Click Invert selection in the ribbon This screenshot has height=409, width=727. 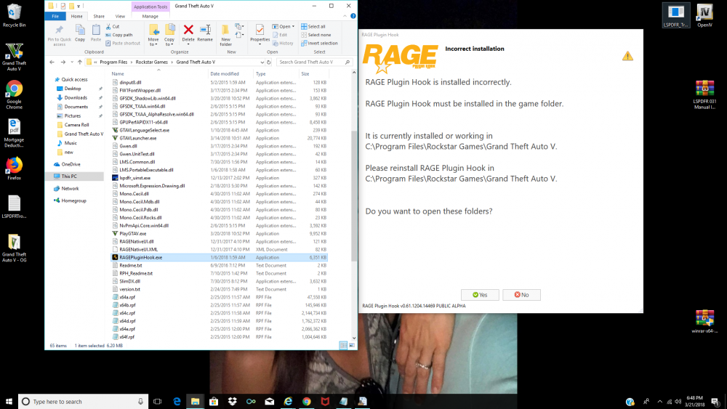tap(319, 43)
